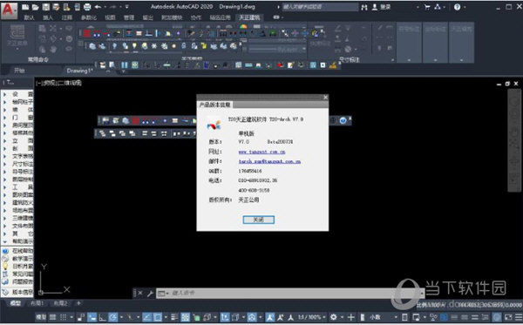Click the 俯视 viewport view control
Screen dimensions: 523x325
(x=50, y=83)
